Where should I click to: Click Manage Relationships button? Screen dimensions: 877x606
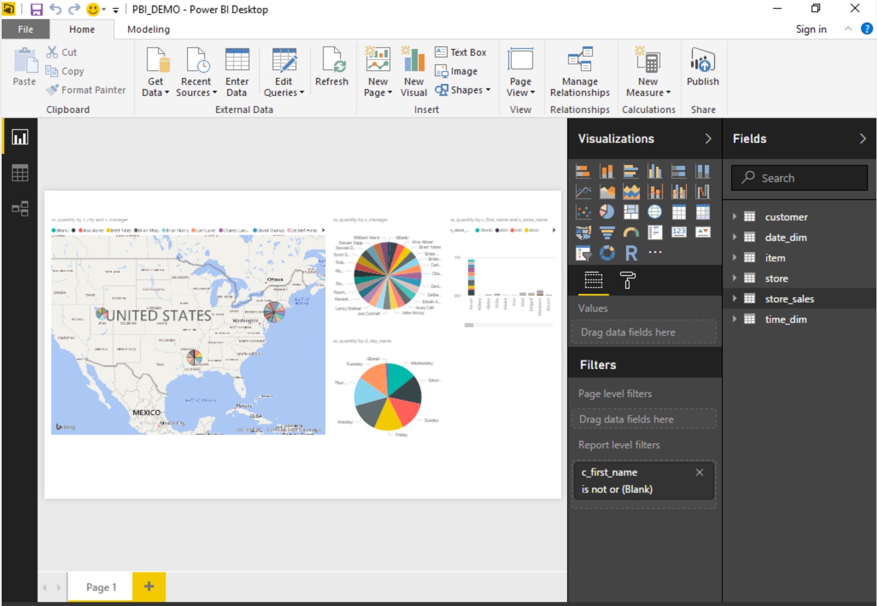pos(579,72)
